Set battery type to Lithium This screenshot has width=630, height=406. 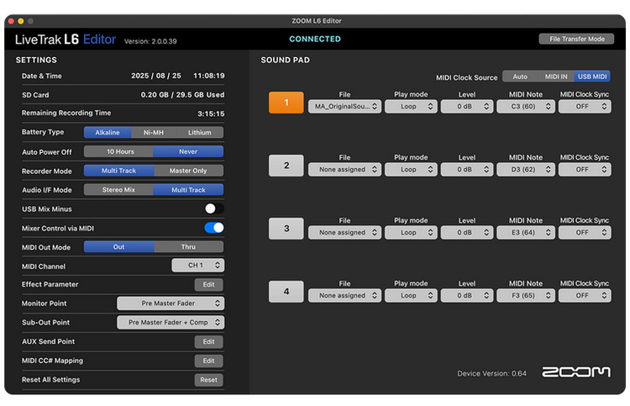pos(200,132)
